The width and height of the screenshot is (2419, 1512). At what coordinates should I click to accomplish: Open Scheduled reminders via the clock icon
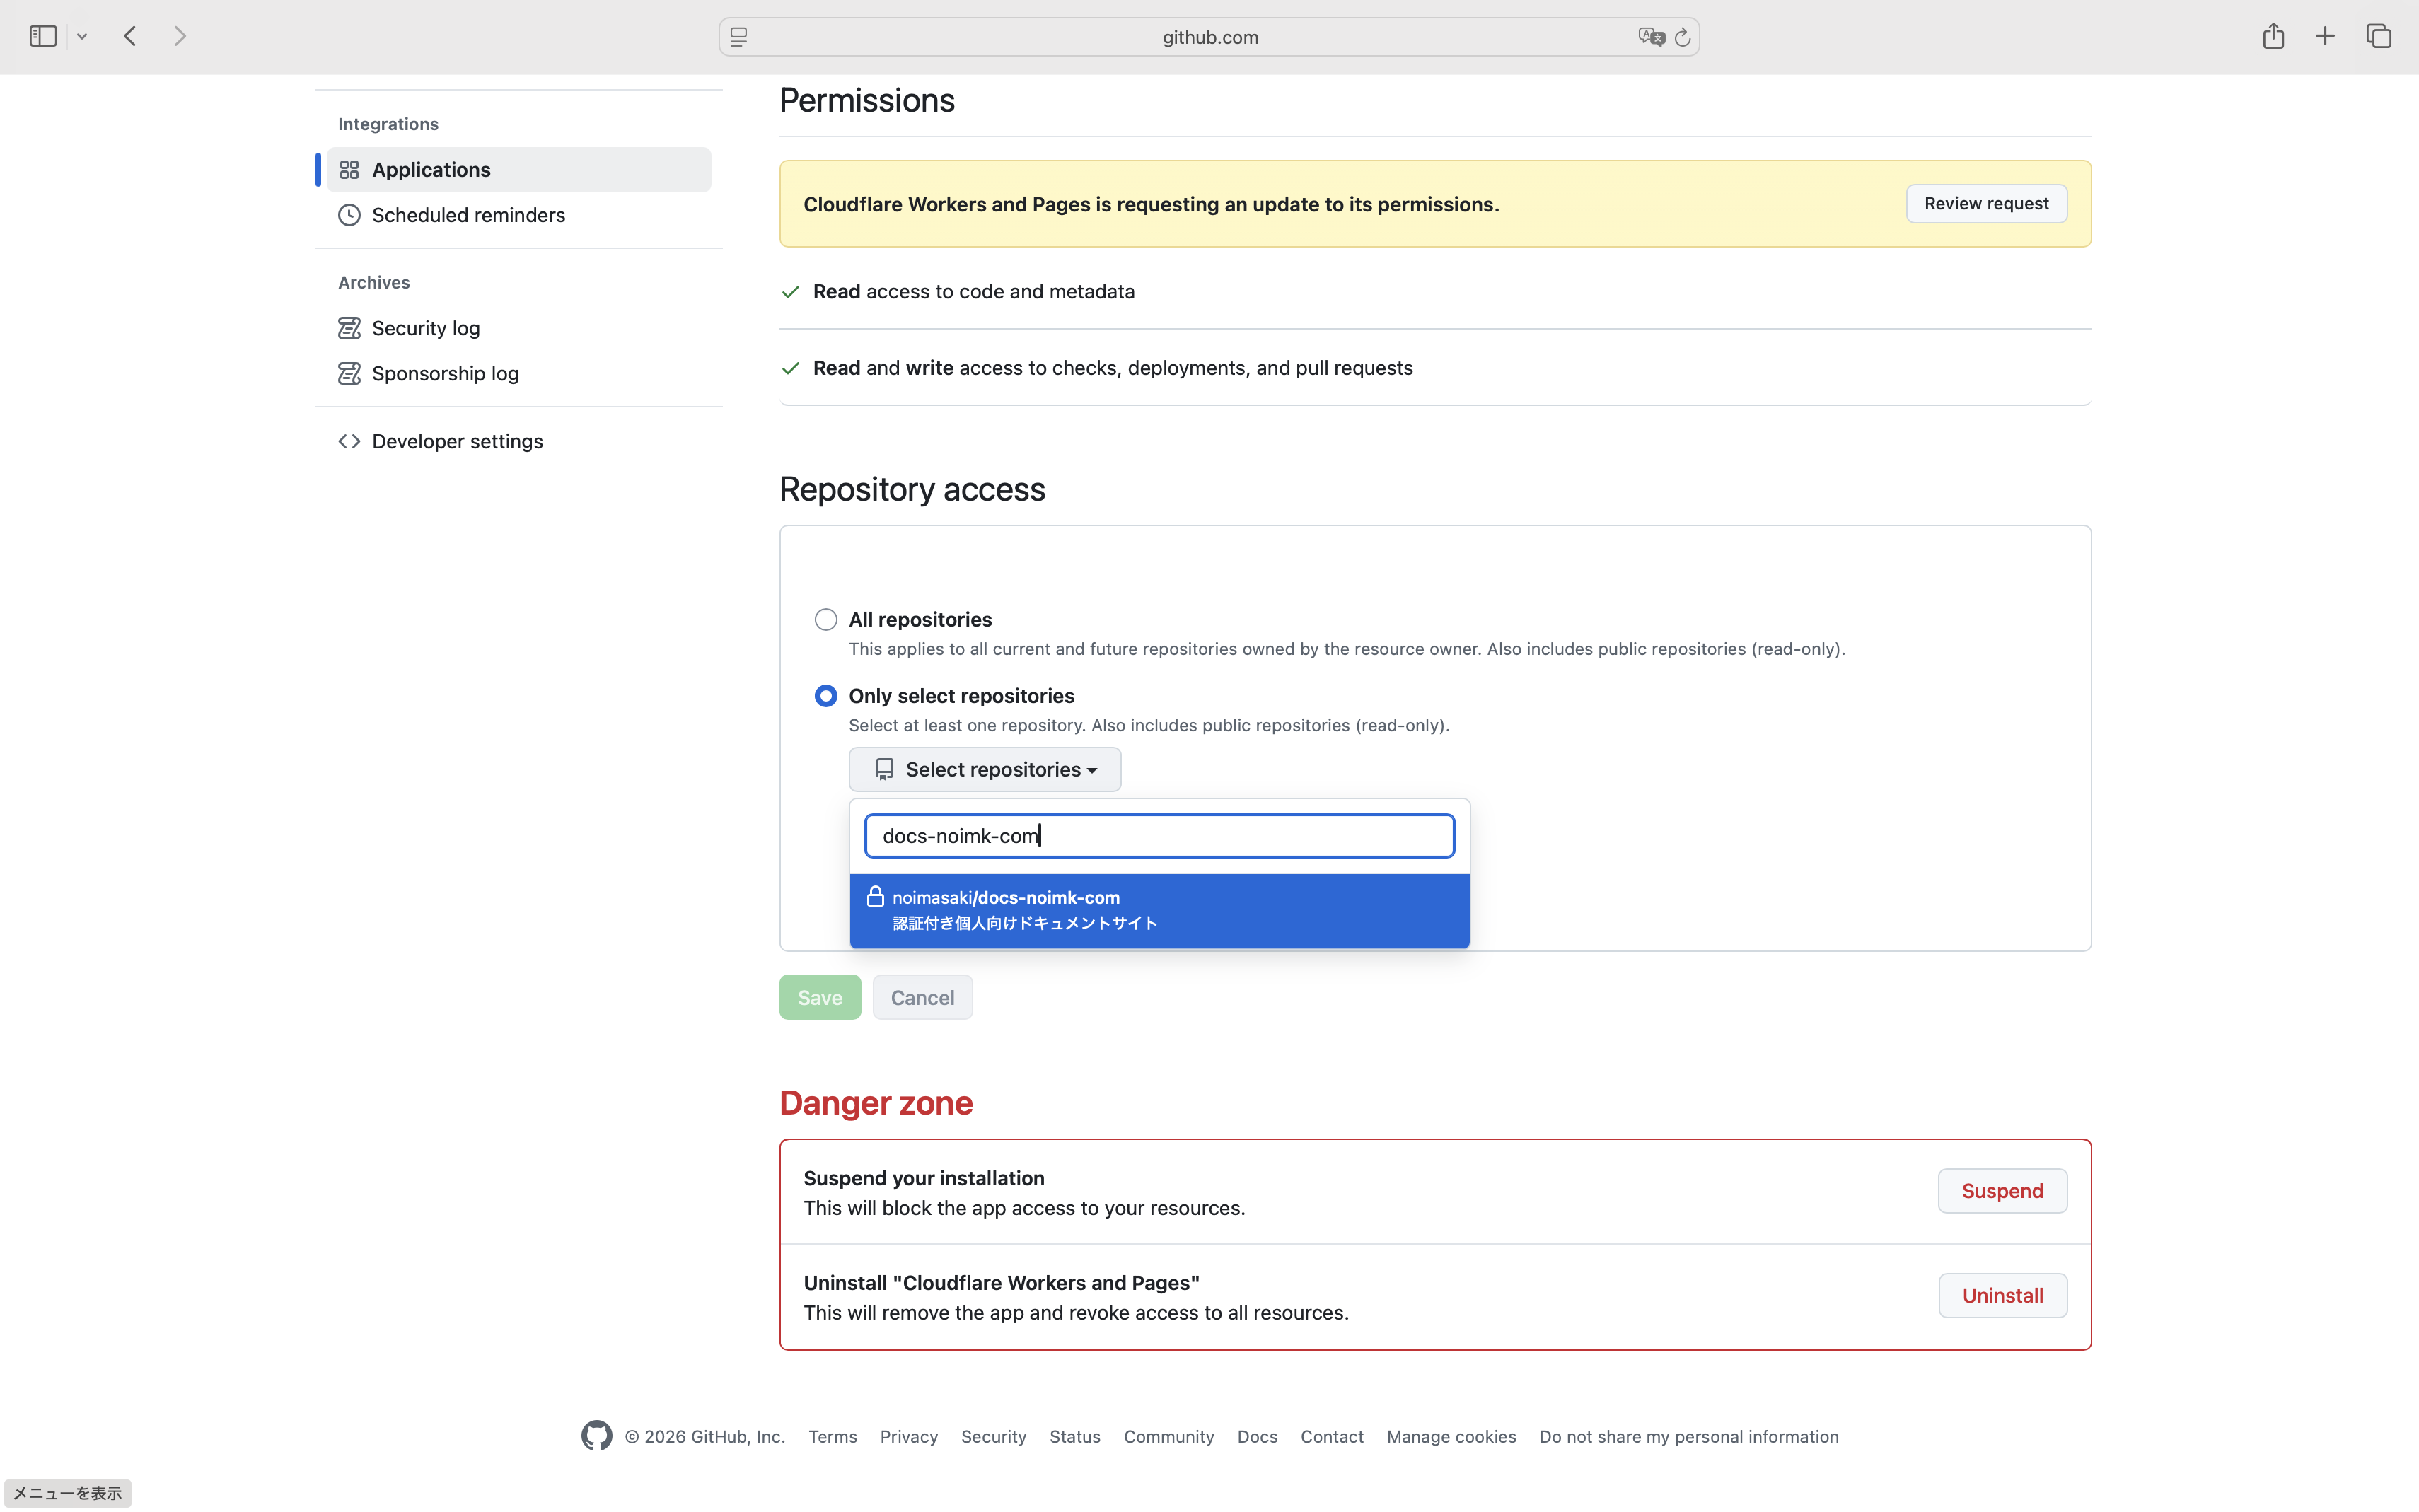pyautogui.click(x=349, y=215)
